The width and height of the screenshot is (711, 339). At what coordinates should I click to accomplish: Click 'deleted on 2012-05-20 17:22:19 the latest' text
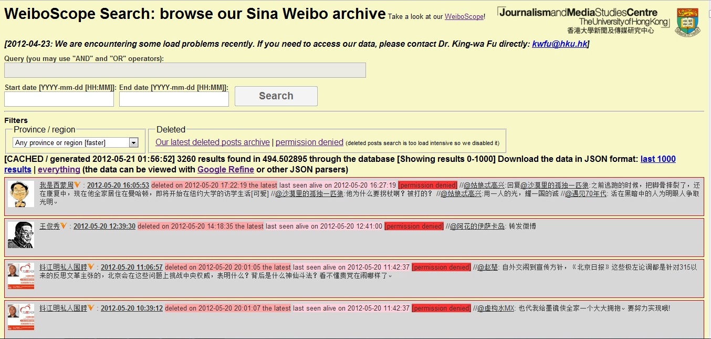pyautogui.click(x=214, y=185)
